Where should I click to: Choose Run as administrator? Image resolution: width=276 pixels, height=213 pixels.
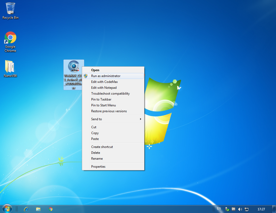point(113,76)
